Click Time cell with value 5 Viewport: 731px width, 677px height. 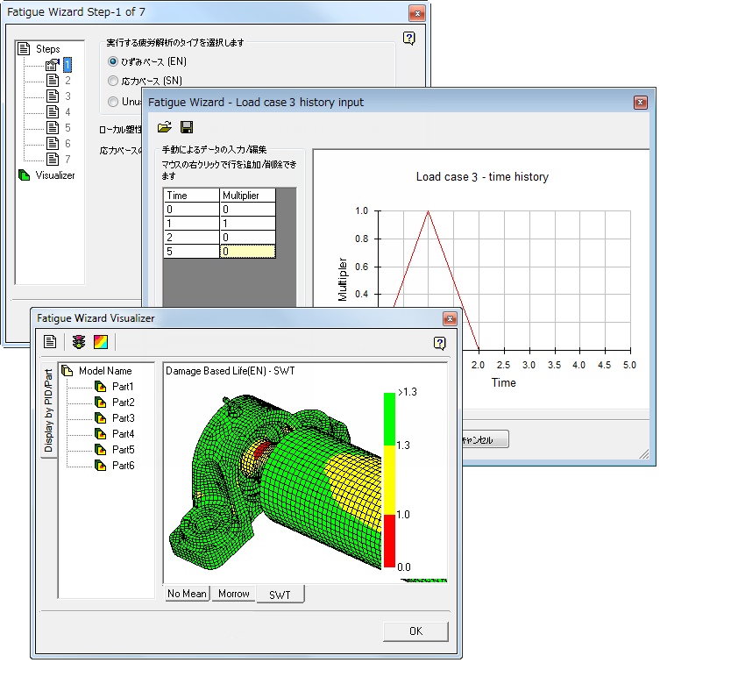coord(192,251)
